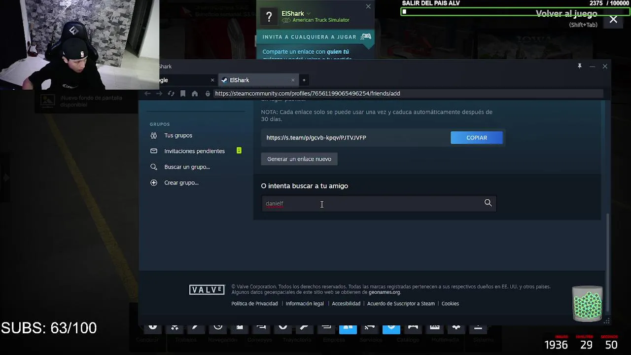
Task: Click Crear grupo in the sidebar
Action: click(181, 182)
